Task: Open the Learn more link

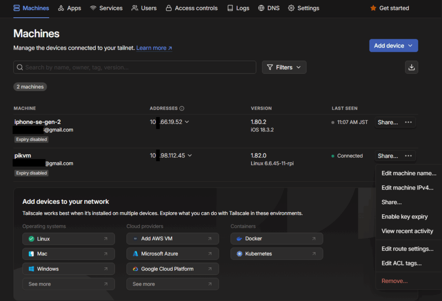Action: pyautogui.click(x=154, y=48)
